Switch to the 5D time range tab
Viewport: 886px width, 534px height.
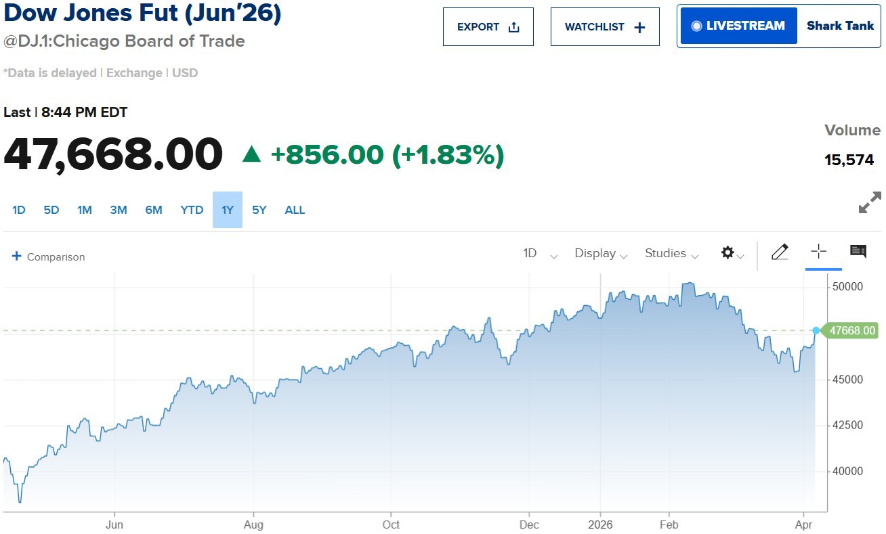coord(51,210)
